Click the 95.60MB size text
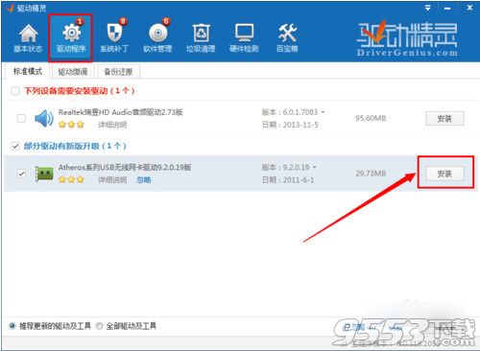 click(x=371, y=118)
